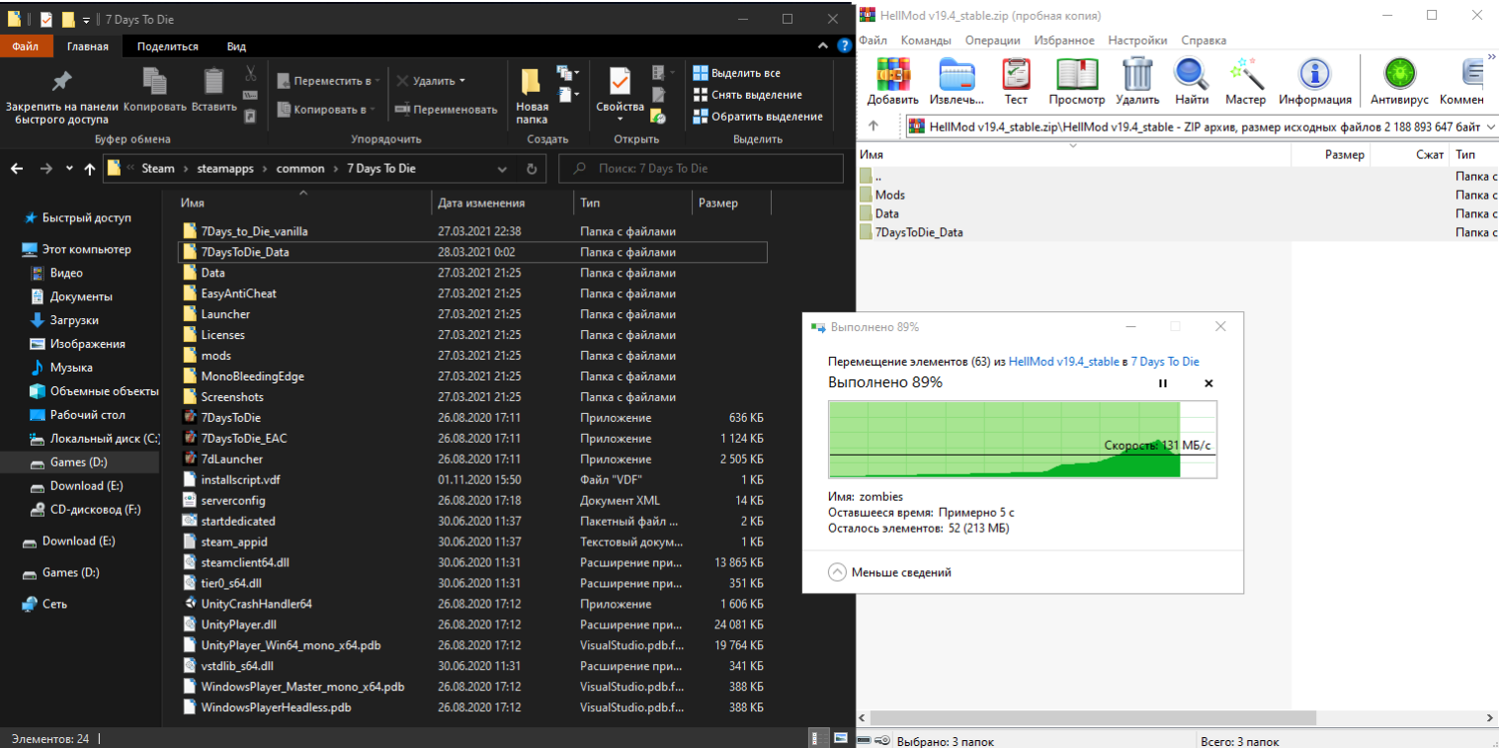Click the Вставить (Paste) icon in Explorer ribbon
The image size is (1499, 748).
pyautogui.click(x=213, y=81)
